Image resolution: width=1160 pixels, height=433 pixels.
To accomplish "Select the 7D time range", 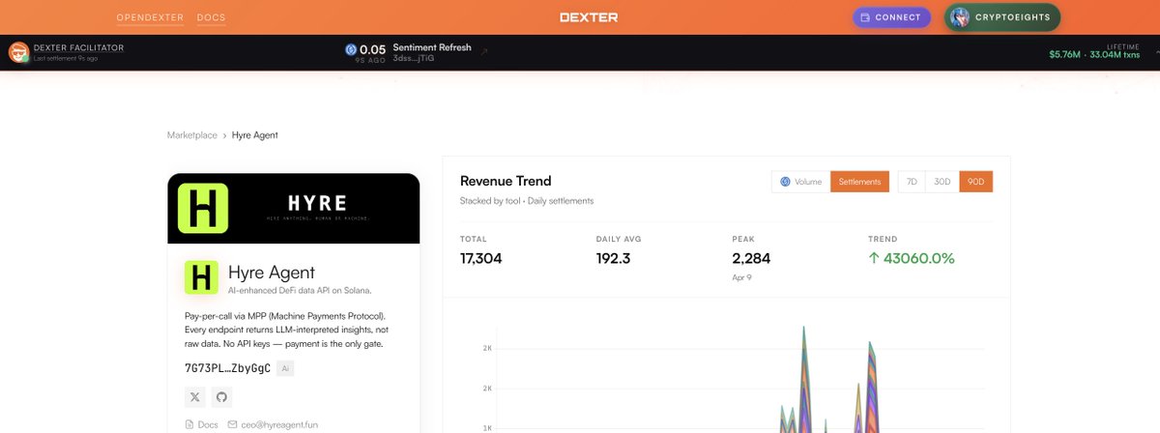I will (x=911, y=182).
